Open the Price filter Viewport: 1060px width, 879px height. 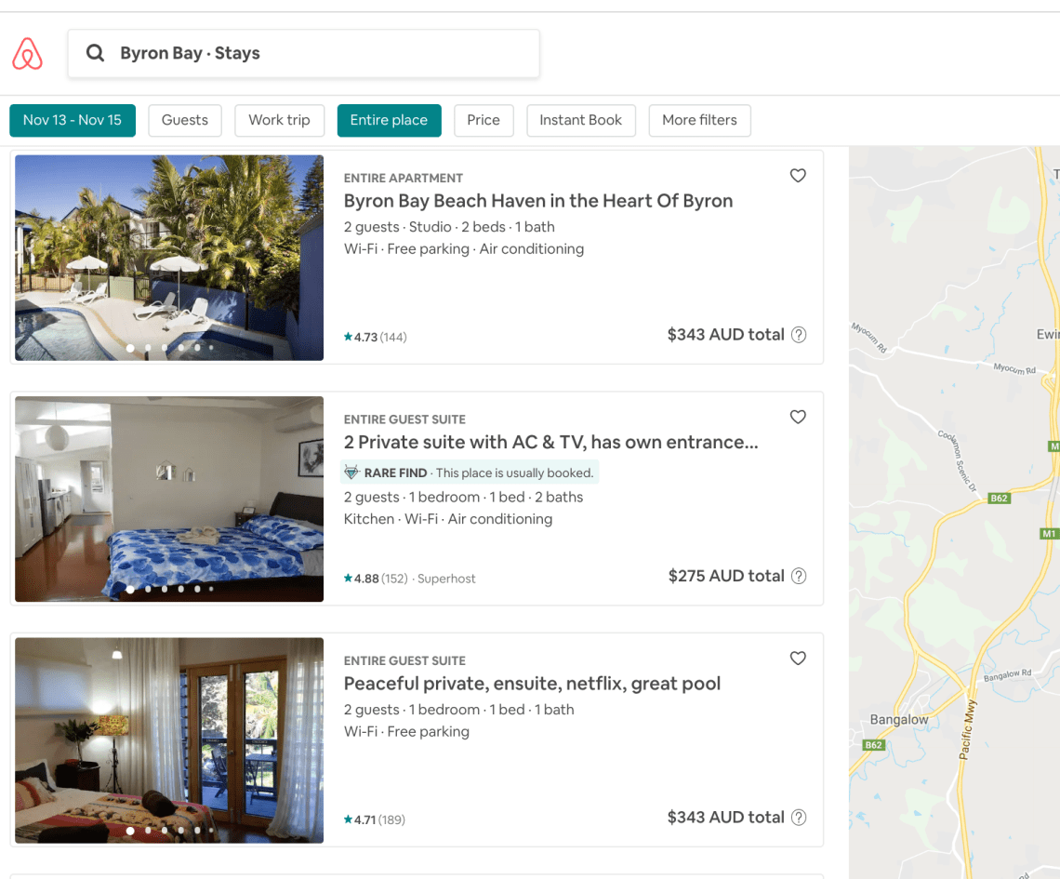tap(484, 120)
